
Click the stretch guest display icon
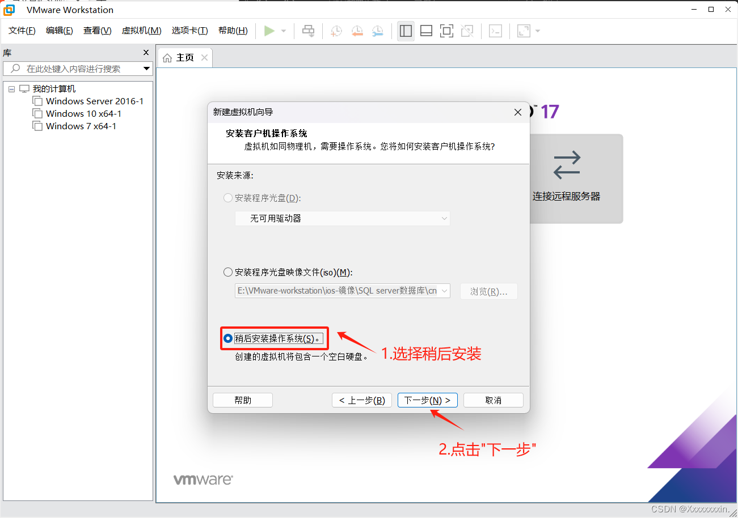point(524,31)
